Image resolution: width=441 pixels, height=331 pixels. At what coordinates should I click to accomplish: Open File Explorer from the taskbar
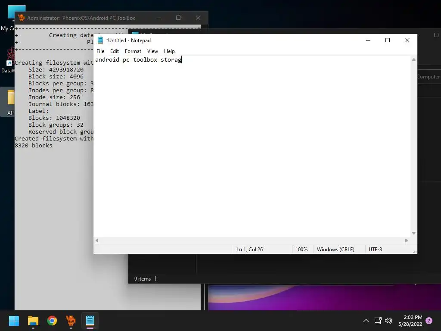(33, 321)
